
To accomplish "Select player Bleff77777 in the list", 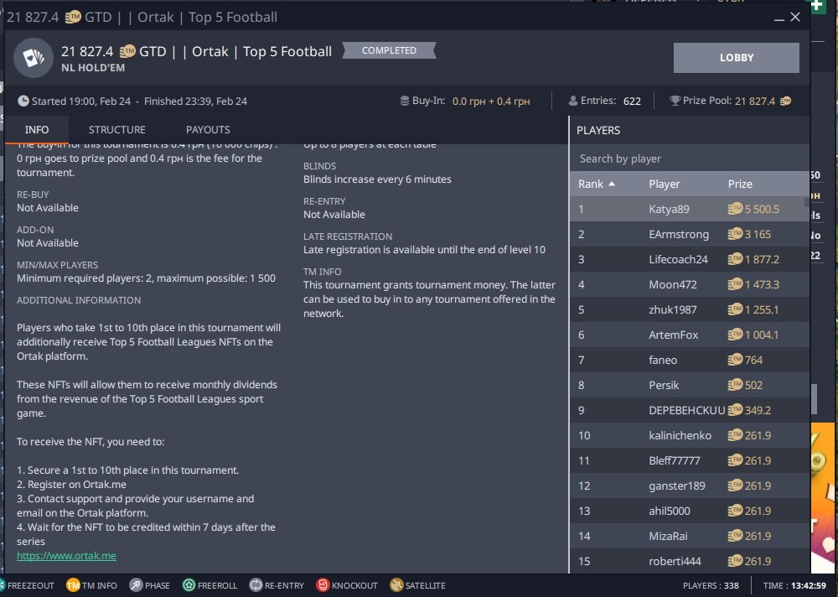I will pyautogui.click(x=690, y=460).
